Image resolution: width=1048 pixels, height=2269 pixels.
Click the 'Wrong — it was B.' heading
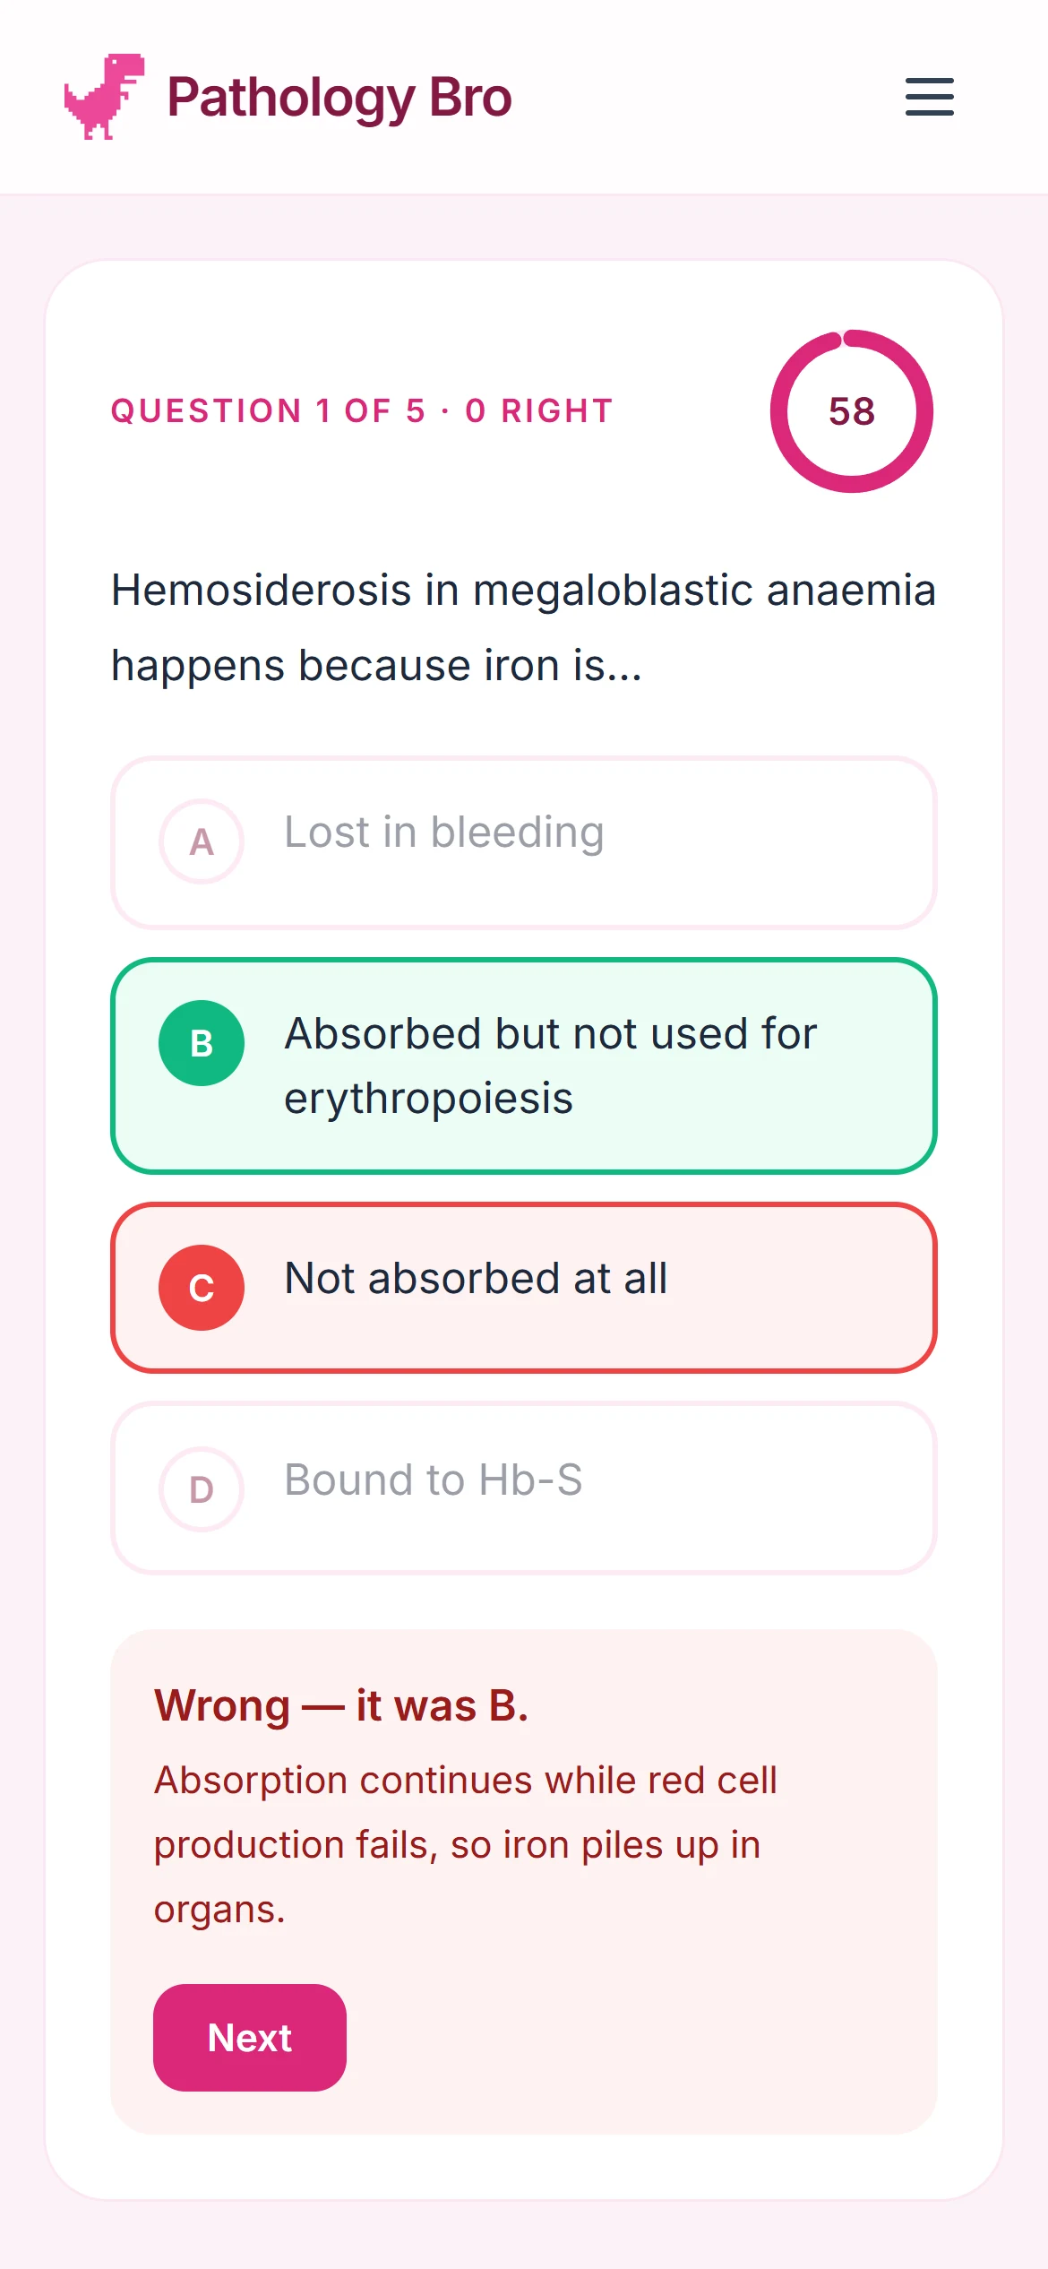point(341,1705)
